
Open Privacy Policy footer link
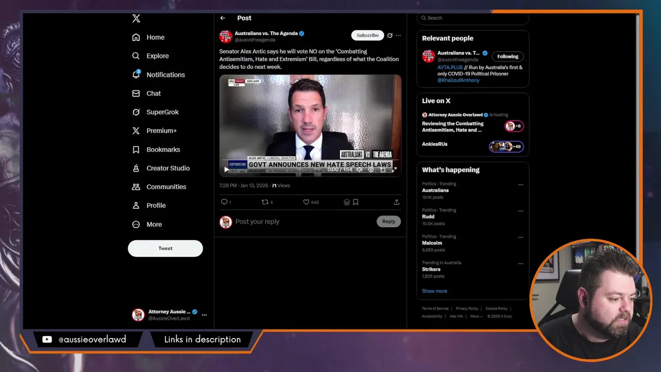pos(467,308)
